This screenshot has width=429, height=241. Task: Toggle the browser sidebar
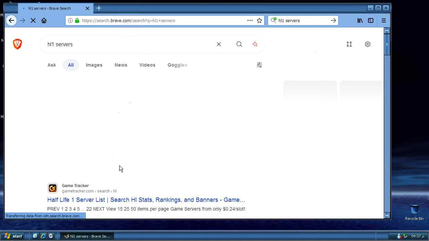(371, 20)
